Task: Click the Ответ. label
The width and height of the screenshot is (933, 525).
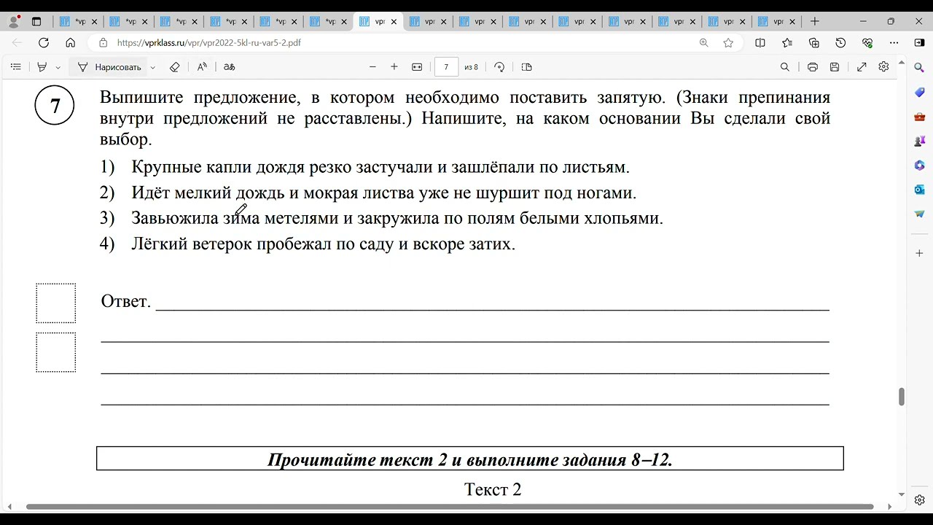Action: coord(125,301)
